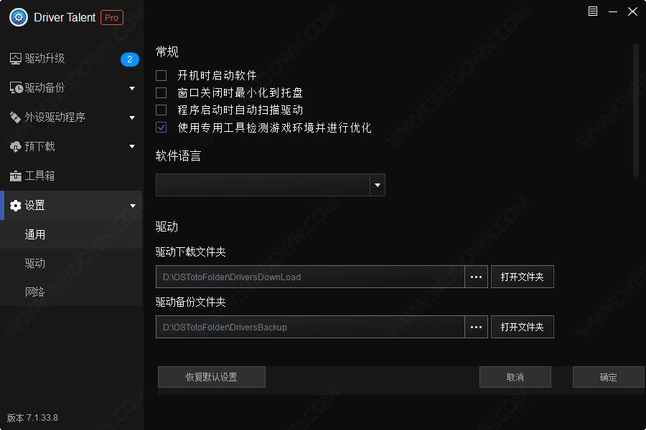
Task: Click 打开文件夹 for the backup folder
Action: click(x=523, y=327)
